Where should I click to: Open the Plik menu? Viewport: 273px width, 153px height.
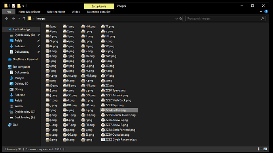click(x=9, y=12)
